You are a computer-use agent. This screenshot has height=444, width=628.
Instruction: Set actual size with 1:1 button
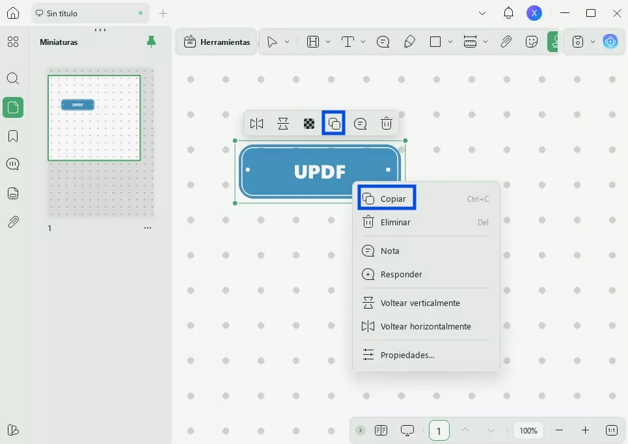[x=611, y=430]
